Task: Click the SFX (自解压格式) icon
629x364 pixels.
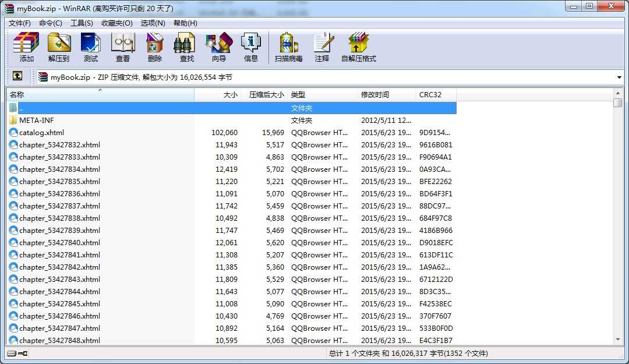Action: (x=358, y=43)
